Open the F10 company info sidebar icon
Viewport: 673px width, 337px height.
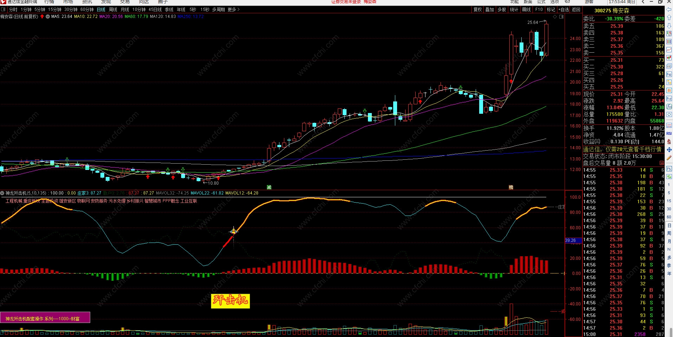(x=669, y=74)
